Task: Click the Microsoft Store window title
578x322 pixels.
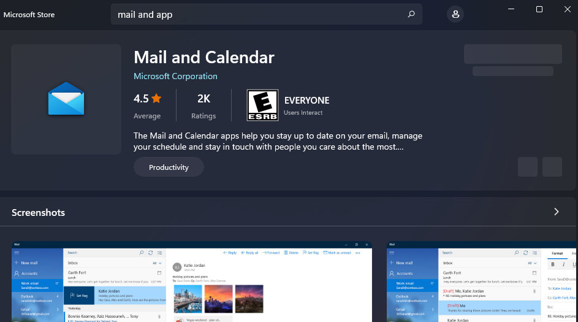Action: point(29,15)
